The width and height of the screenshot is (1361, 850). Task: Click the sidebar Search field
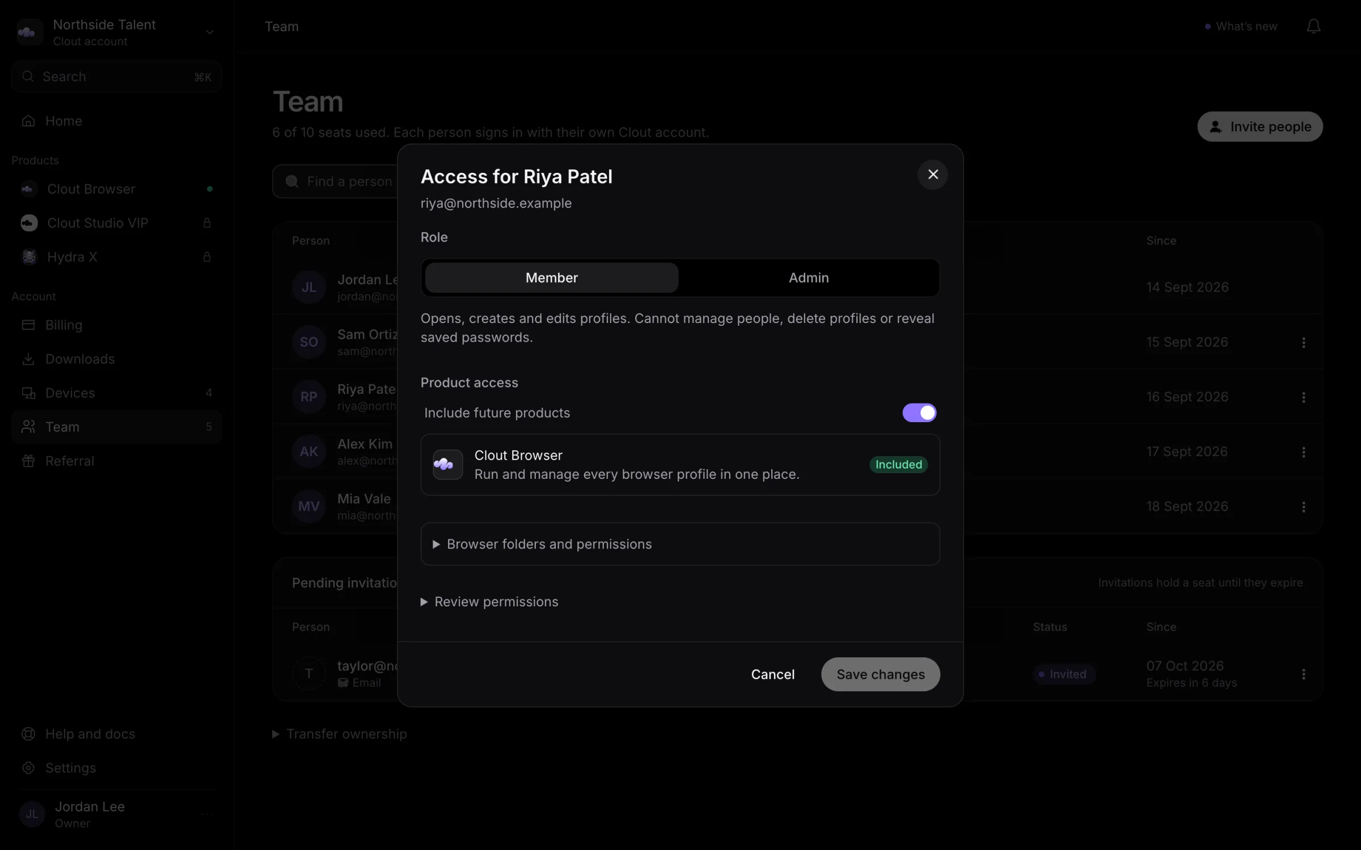click(116, 76)
